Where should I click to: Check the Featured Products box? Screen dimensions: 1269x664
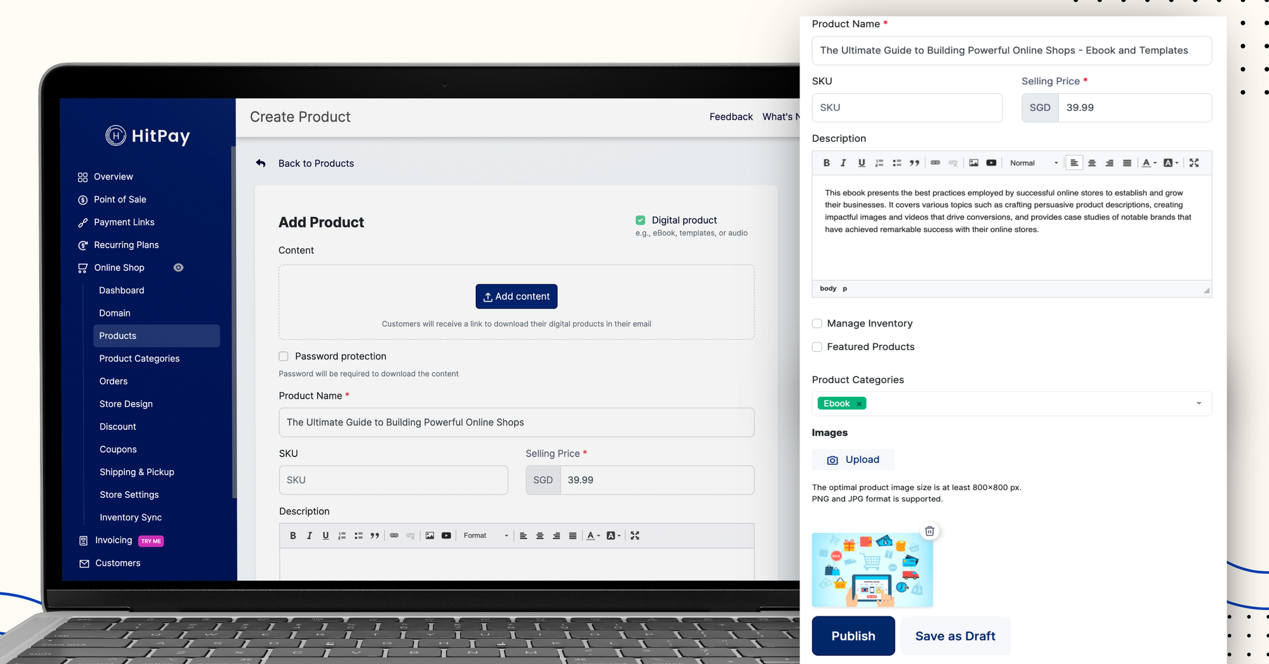coord(817,347)
